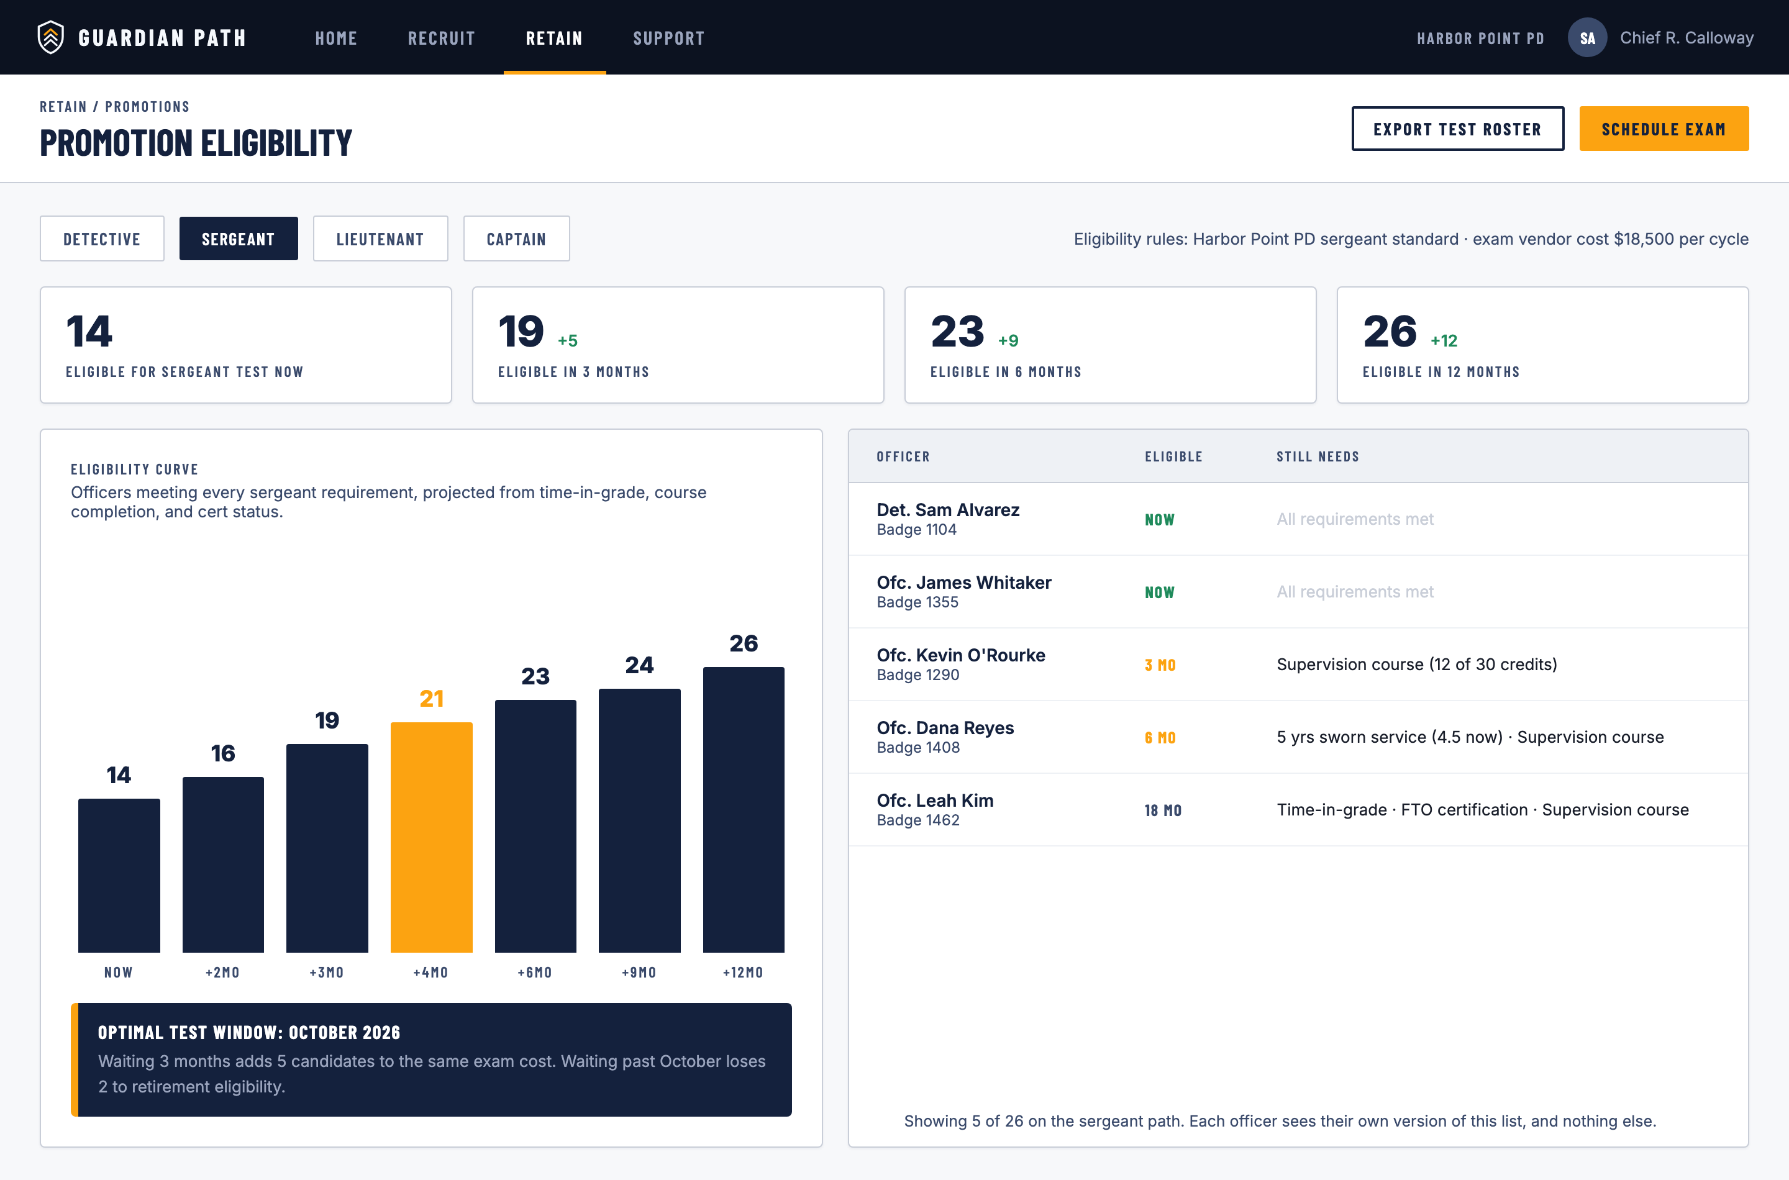Click the +9MO bar showing 24
Viewport: 1789px width, 1180px height.
tap(639, 821)
